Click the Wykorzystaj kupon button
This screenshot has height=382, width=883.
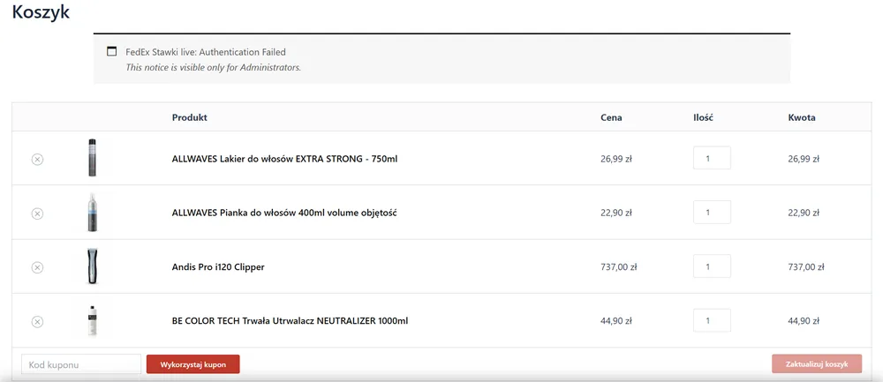pos(193,364)
